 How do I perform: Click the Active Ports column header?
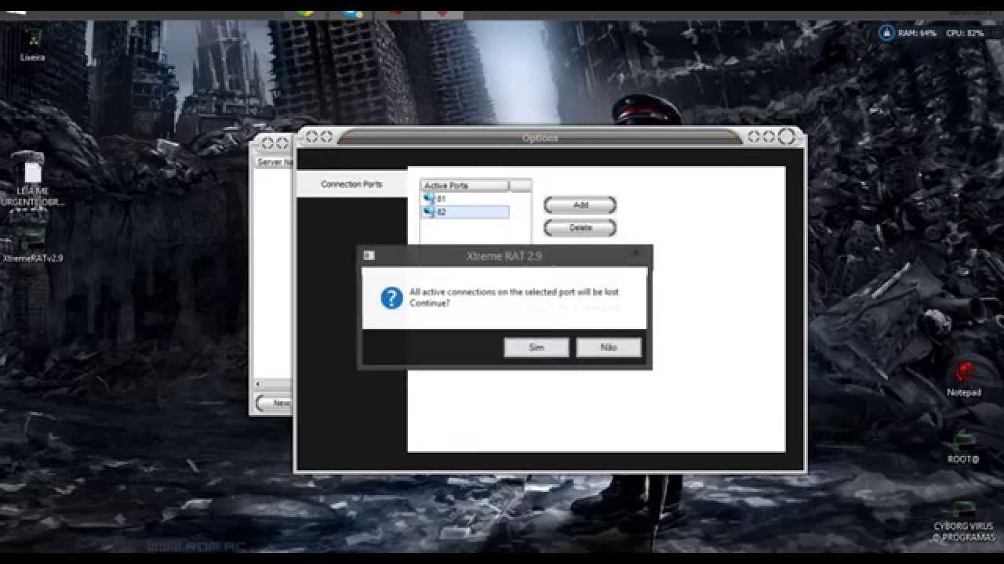point(465,186)
